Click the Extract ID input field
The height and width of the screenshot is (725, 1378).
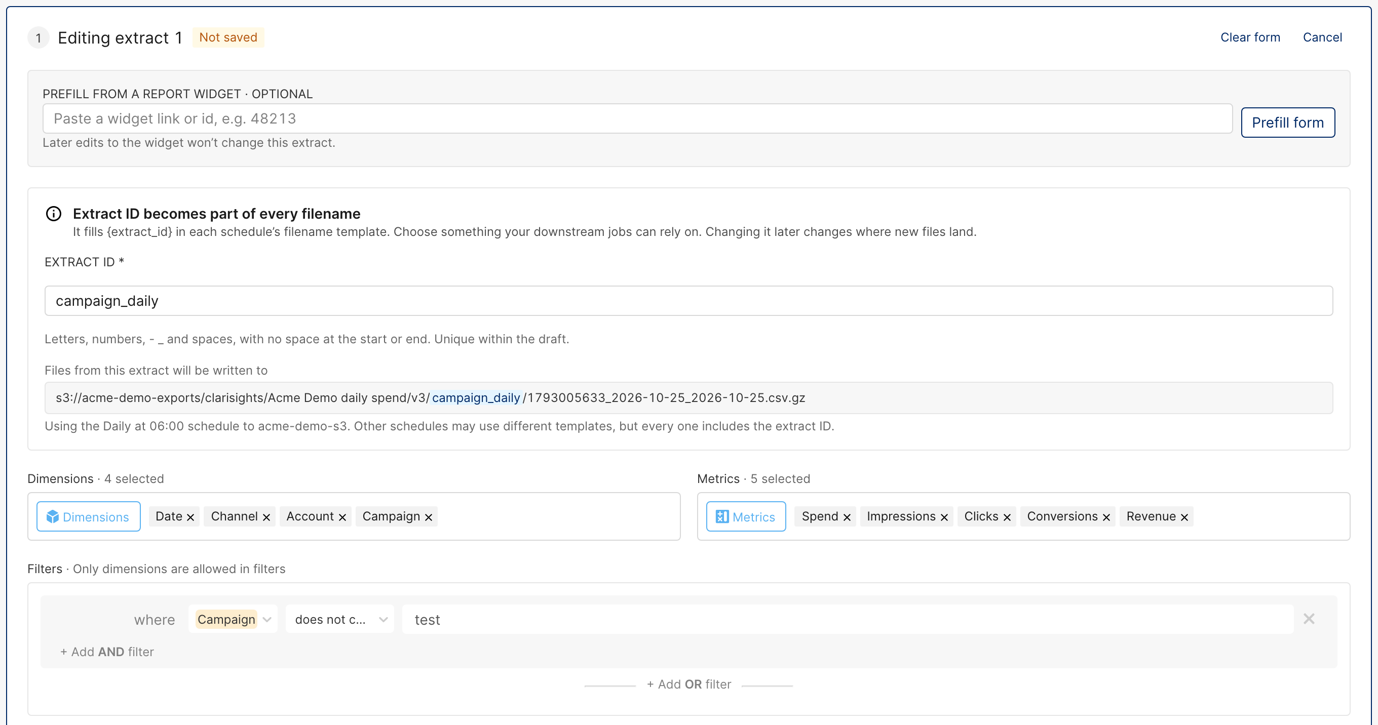pos(688,301)
